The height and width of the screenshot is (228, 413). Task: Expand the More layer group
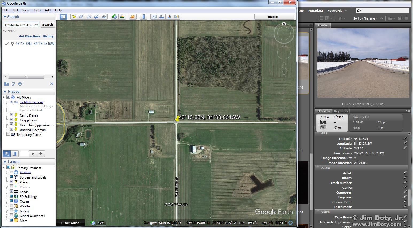(x=7, y=220)
